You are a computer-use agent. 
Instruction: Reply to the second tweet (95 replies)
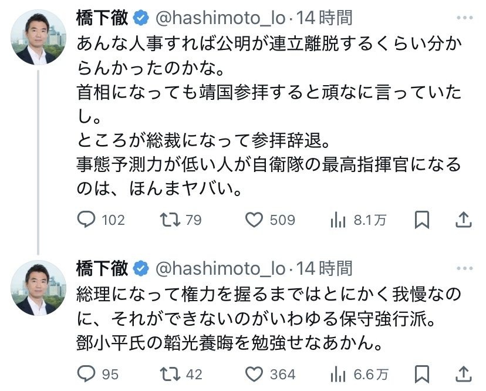[87, 373]
